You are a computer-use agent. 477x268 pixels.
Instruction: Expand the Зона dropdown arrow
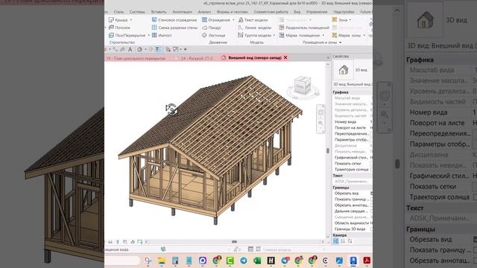(x=350, y=20)
